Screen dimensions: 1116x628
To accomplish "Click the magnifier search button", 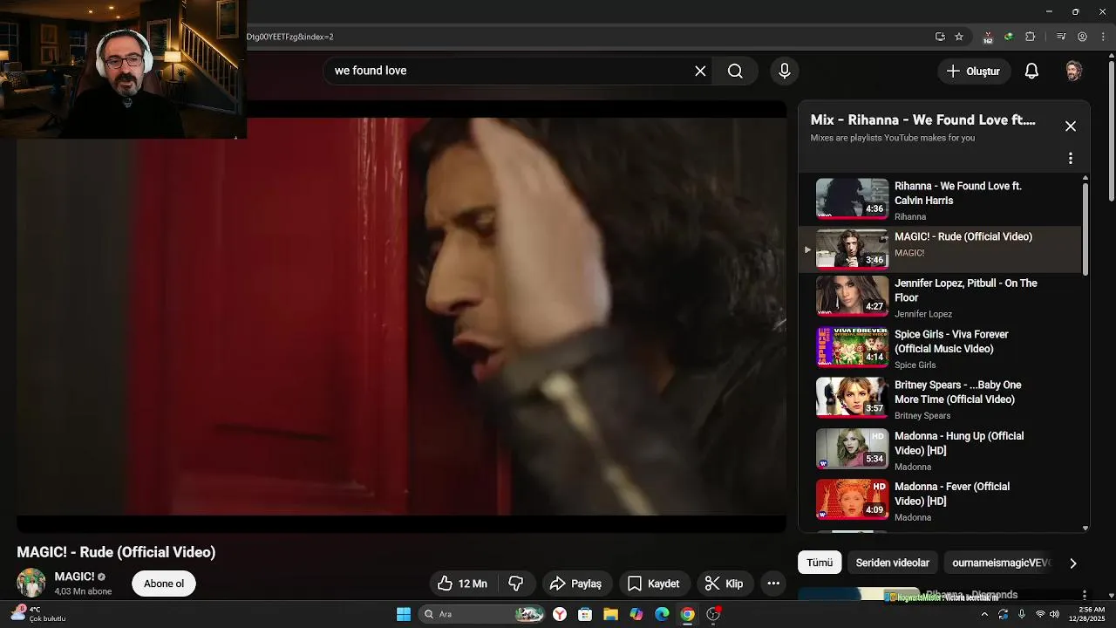I will click(x=735, y=71).
